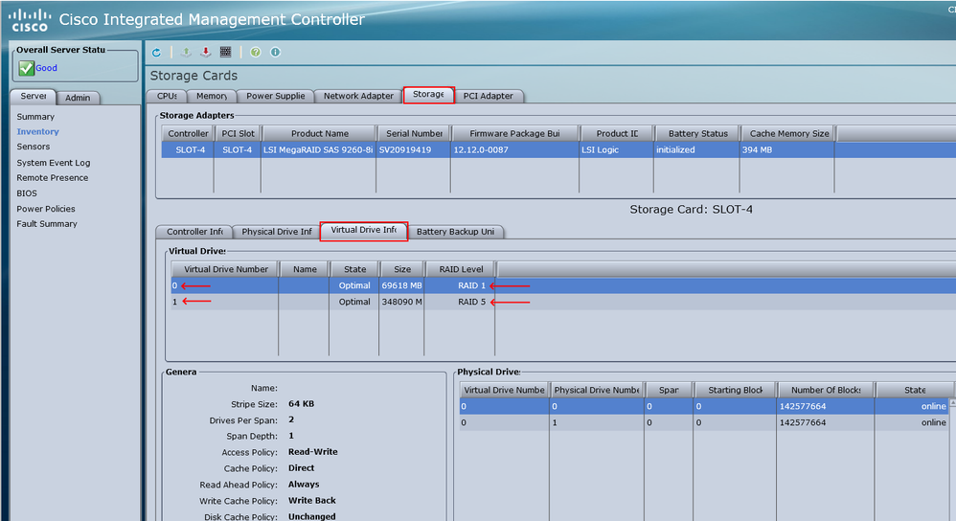Image resolution: width=956 pixels, height=521 pixels.
Task: Open the Physical Drive Info tab
Action: tap(276, 232)
